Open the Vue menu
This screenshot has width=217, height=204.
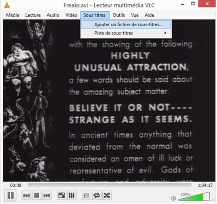[135, 15]
